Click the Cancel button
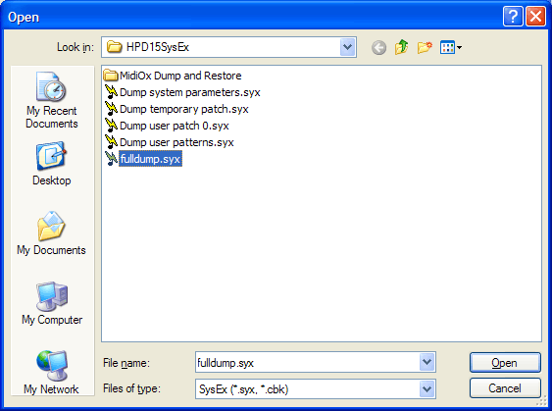This screenshot has width=552, height=411. pos(505,388)
